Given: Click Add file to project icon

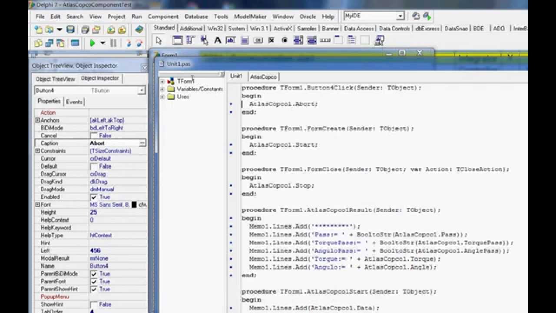Looking at the screenshot, I should point(111,30).
